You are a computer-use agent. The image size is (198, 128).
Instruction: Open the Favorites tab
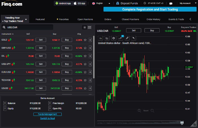click(63, 19)
